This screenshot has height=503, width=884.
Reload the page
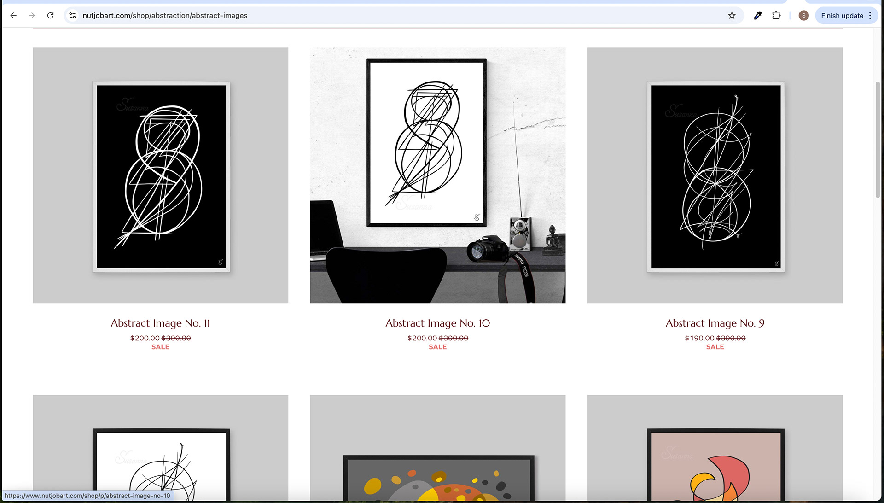[51, 16]
